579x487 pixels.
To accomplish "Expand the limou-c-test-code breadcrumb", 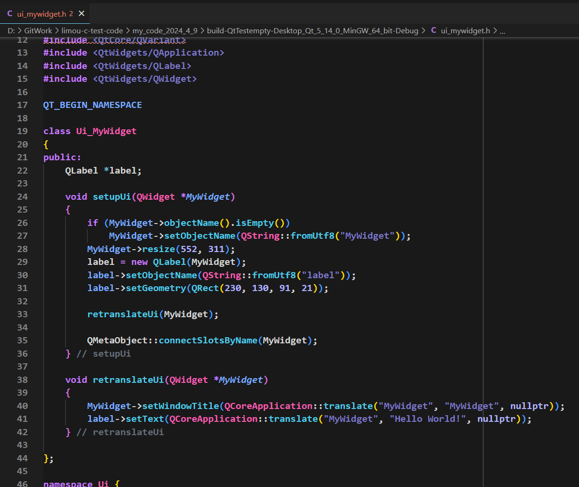I will 92,30.
